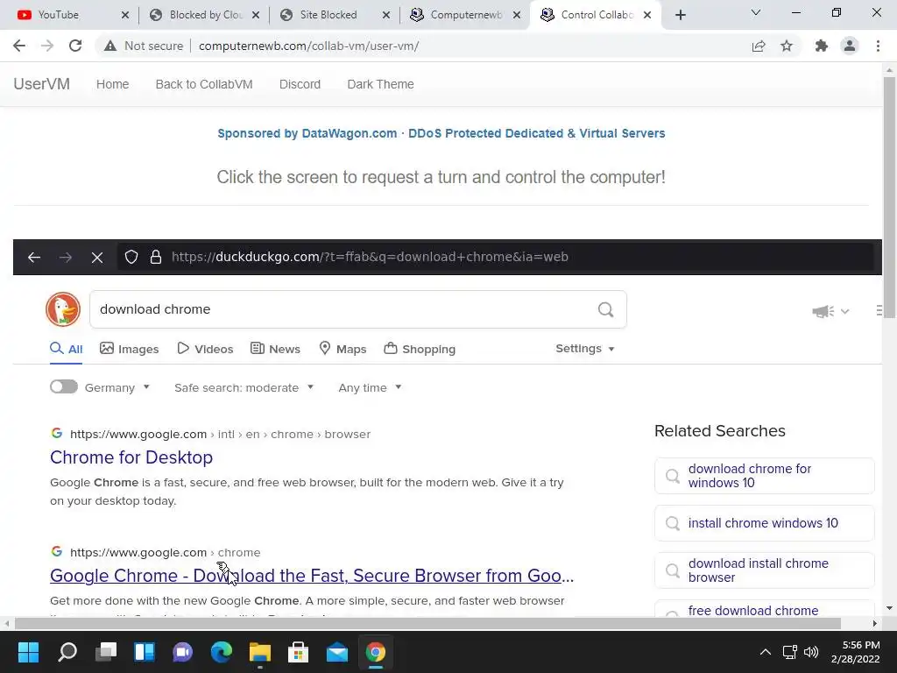Open the Extensions puzzle icon
The height and width of the screenshot is (673, 897).
[x=822, y=46]
